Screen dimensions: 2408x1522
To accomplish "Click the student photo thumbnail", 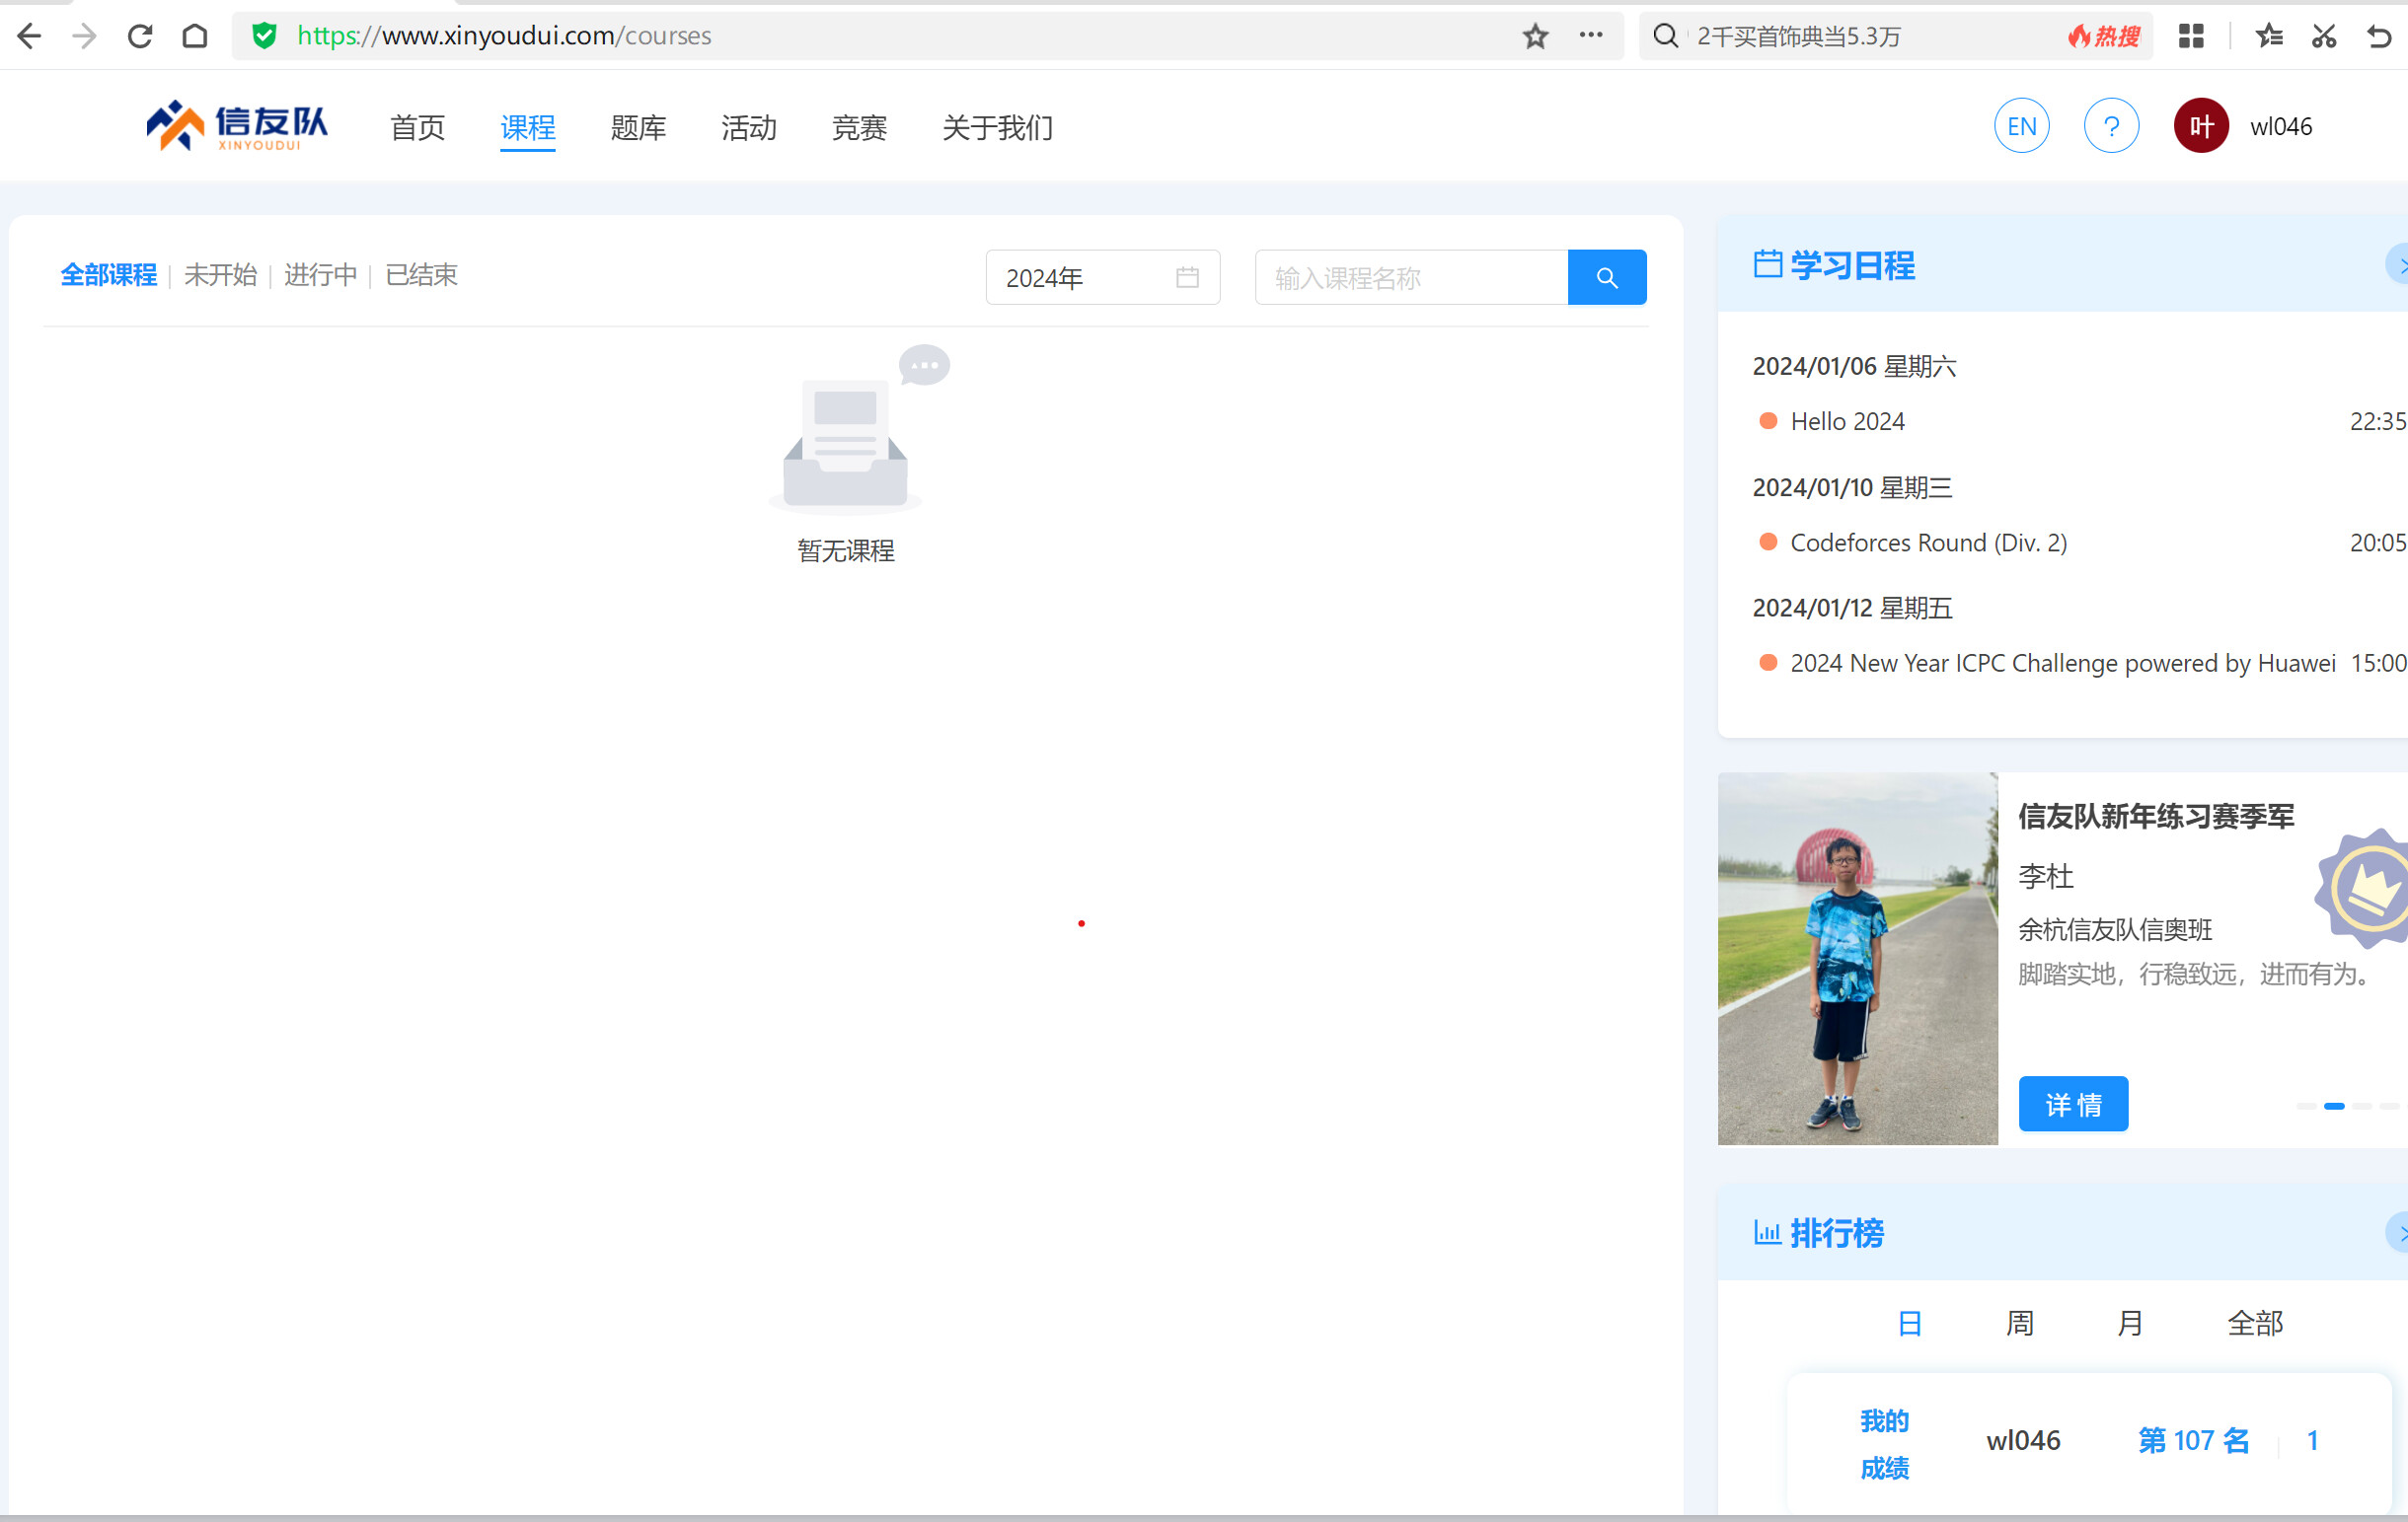I will tap(1857, 959).
